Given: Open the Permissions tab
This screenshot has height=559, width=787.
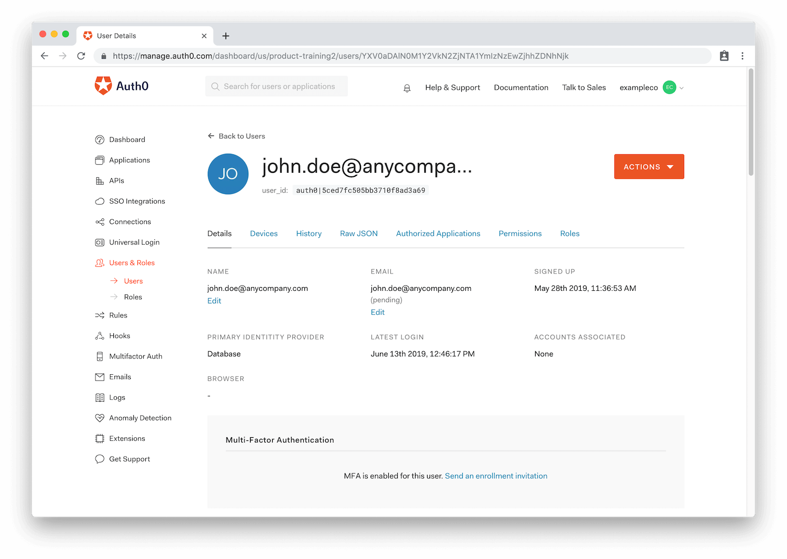Looking at the screenshot, I should pyautogui.click(x=520, y=234).
